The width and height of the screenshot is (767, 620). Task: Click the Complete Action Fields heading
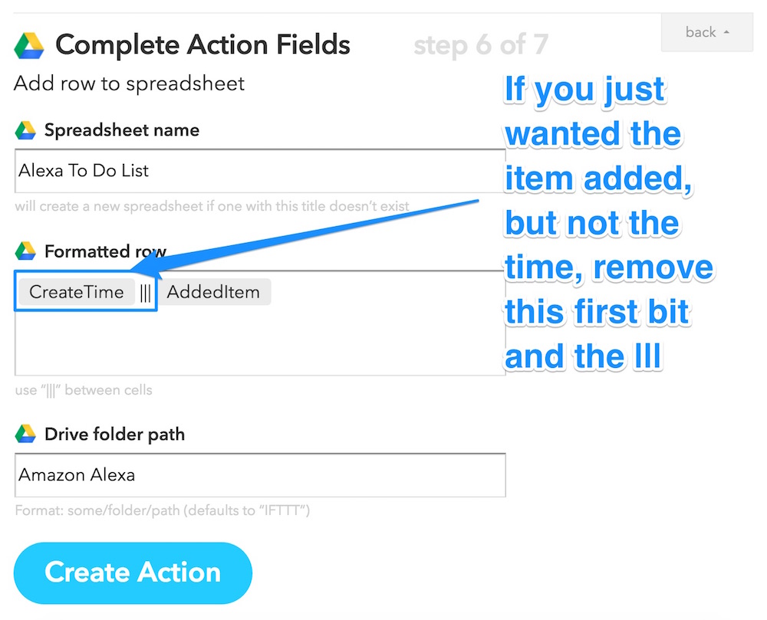(202, 45)
